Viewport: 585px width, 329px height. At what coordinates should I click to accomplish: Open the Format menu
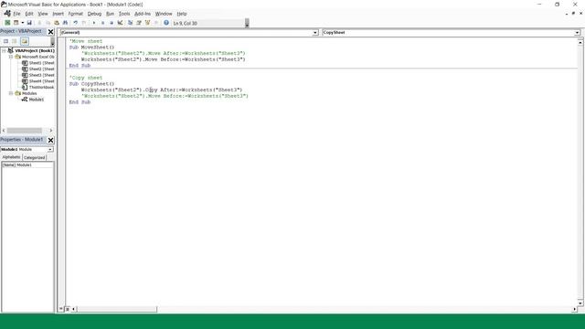click(75, 14)
